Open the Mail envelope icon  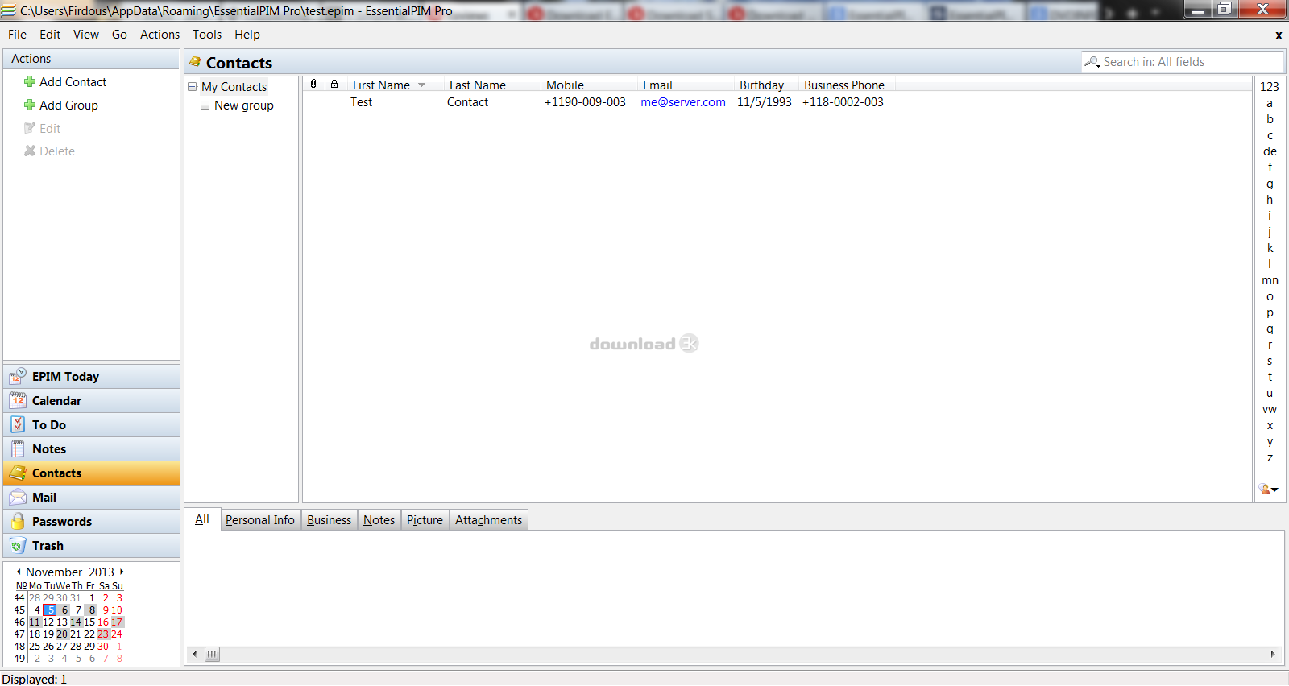(x=18, y=497)
